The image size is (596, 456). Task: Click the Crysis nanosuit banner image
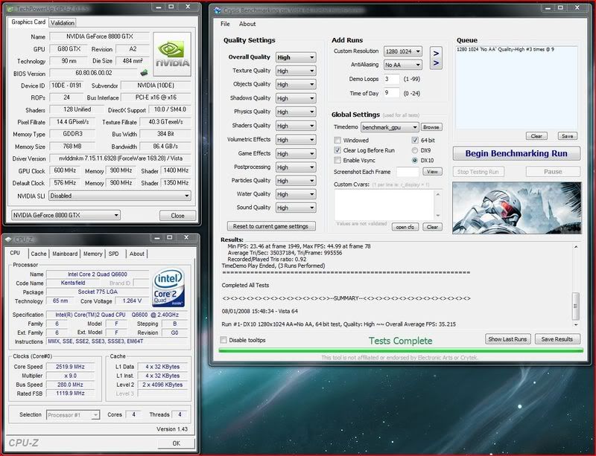(x=517, y=208)
